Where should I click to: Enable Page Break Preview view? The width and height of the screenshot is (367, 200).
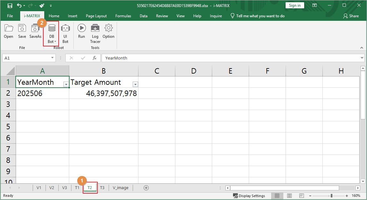click(301, 196)
